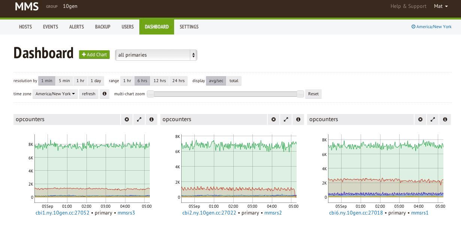Remove the third opcounters chart

coord(420,119)
